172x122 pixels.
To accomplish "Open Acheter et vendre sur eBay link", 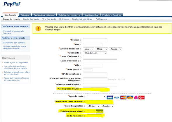I will [17, 73].
